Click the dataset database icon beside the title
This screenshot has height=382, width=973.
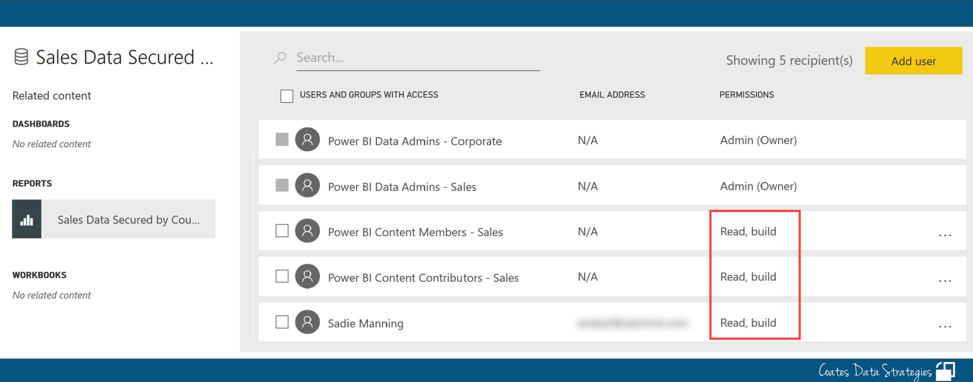click(21, 58)
